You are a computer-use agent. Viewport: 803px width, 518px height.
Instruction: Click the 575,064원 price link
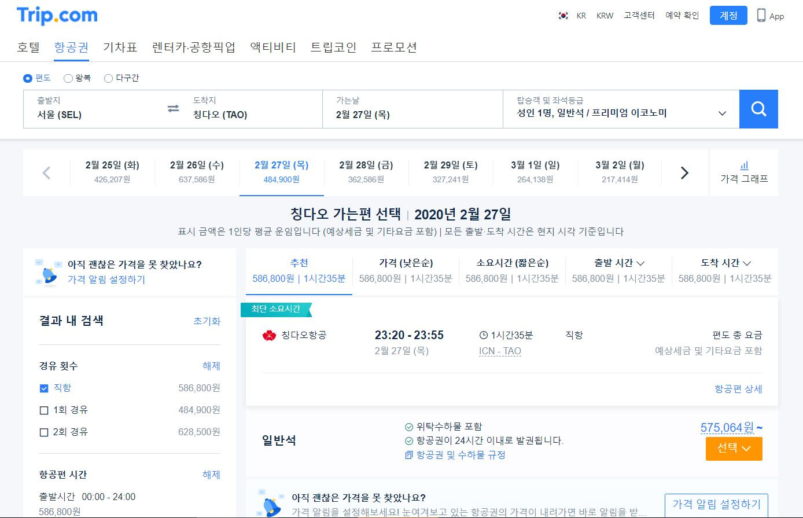[727, 428]
